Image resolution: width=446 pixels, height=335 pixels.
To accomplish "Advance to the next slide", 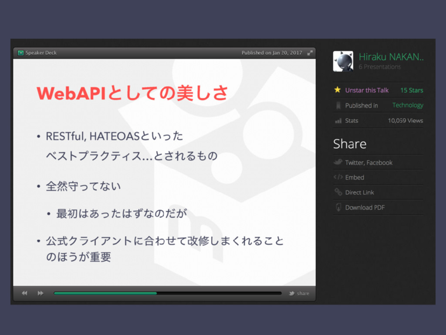I will coord(41,293).
